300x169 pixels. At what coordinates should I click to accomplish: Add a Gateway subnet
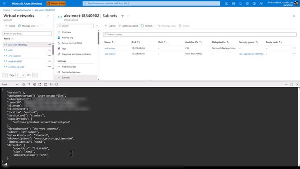[x=128, y=26]
